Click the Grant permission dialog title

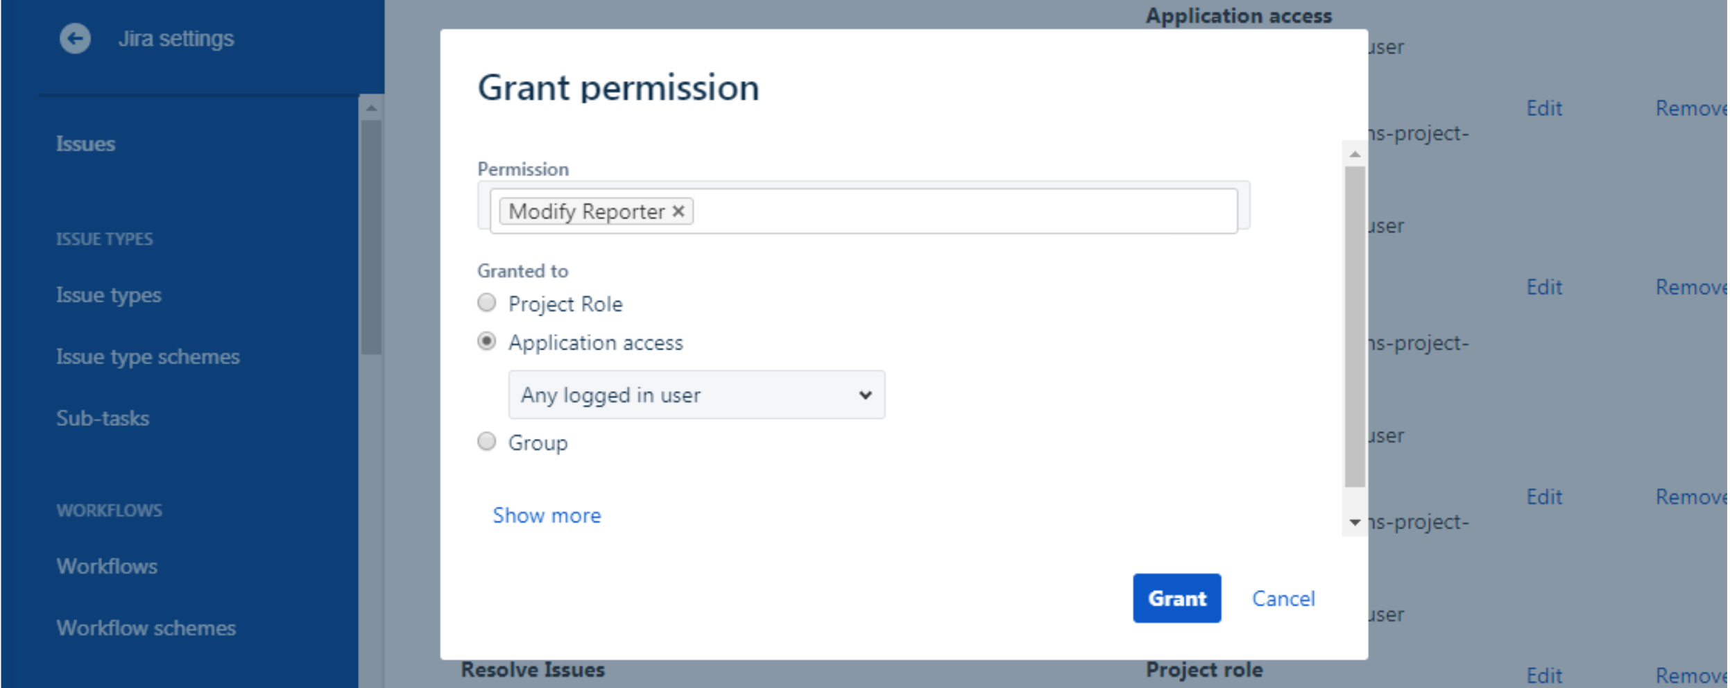click(618, 88)
